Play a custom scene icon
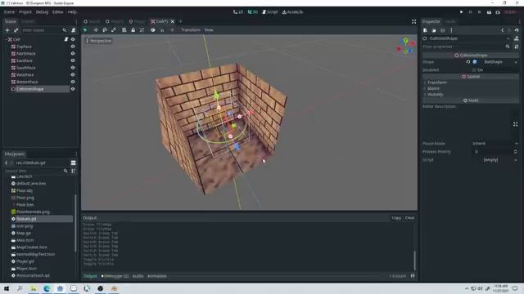Screen dimensions: 524x294 pos(498,12)
